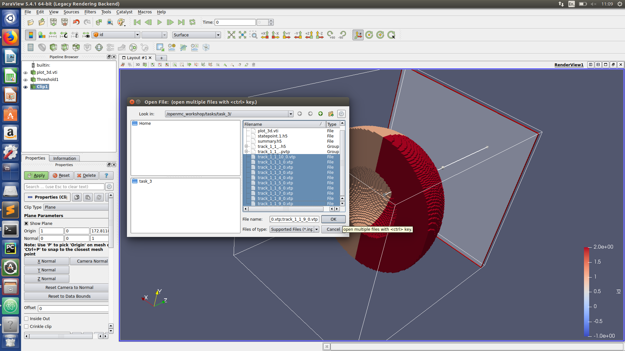Open the Filters menu

pyautogui.click(x=90, y=12)
